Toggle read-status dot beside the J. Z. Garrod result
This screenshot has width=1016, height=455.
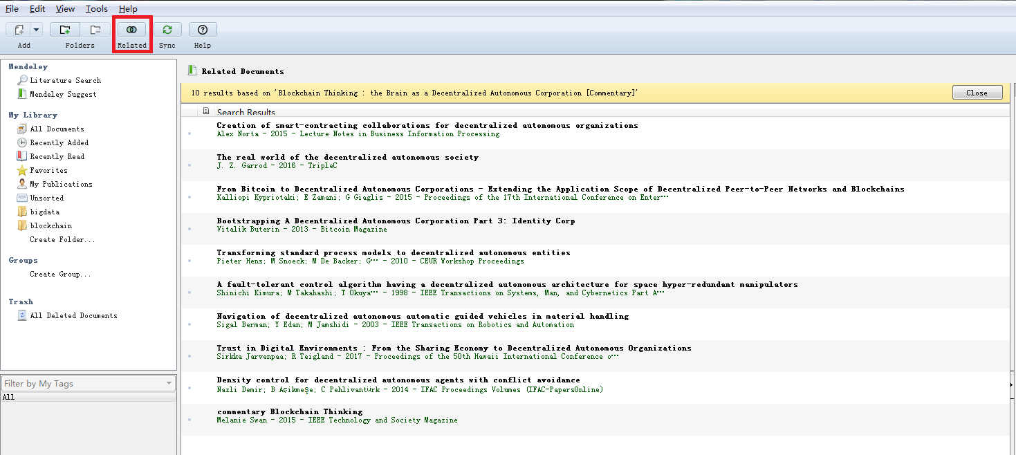pyautogui.click(x=190, y=165)
